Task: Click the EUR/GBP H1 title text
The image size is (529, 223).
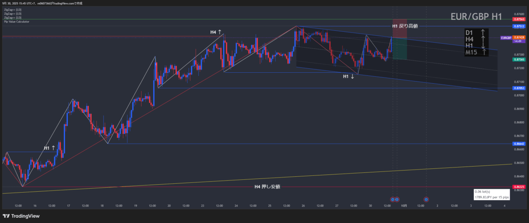Action: point(476,17)
